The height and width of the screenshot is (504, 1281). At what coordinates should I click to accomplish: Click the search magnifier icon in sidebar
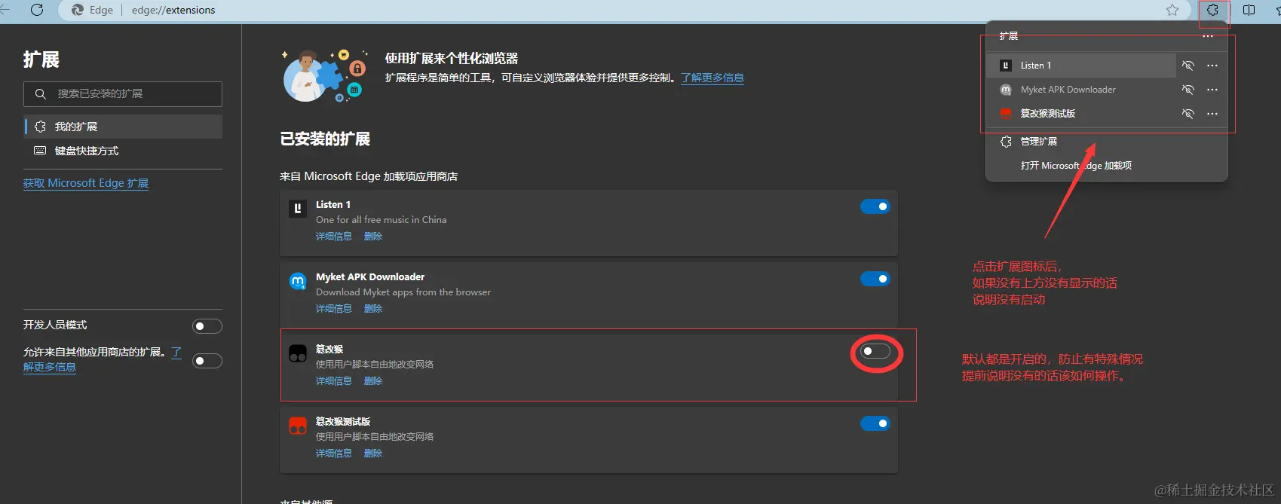click(41, 94)
